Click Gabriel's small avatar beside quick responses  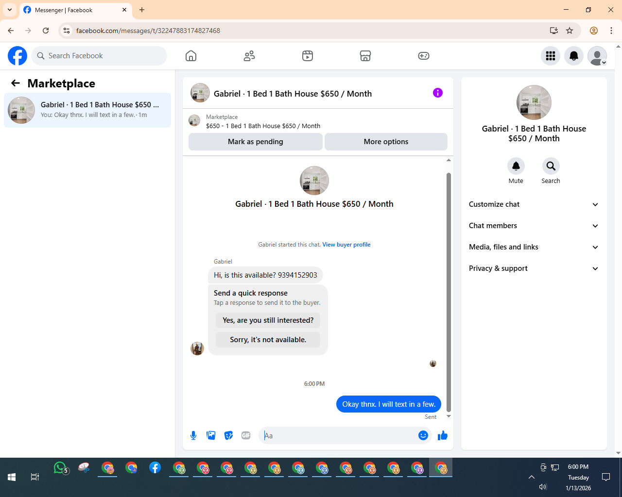pos(197,348)
